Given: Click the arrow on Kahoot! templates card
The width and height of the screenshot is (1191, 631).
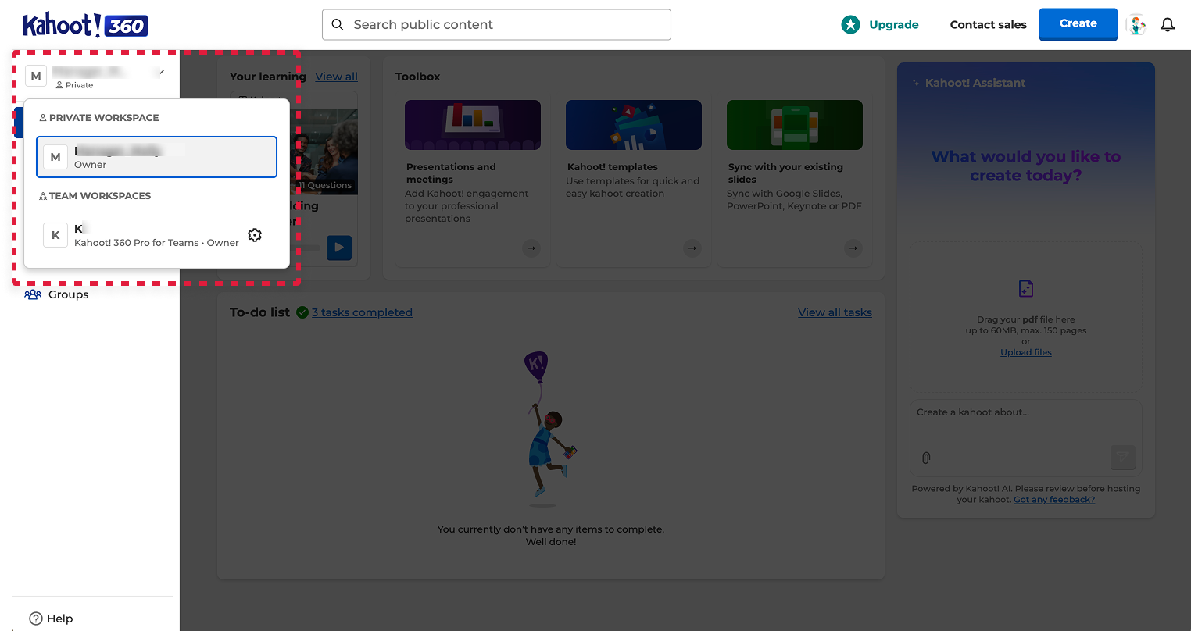Looking at the screenshot, I should point(692,248).
